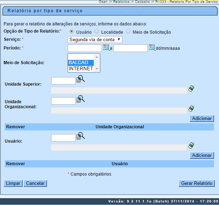Open calendar for period start date

tap(106, 47)
